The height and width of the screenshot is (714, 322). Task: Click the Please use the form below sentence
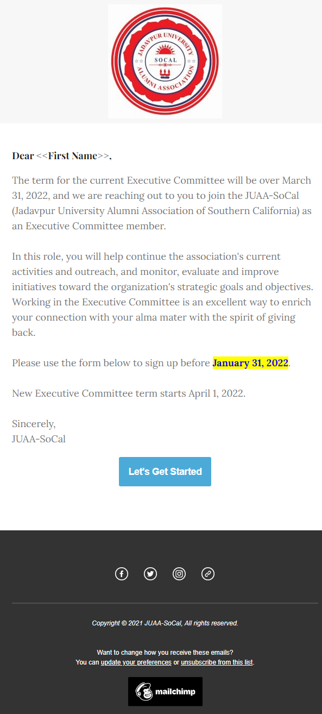click(x=151, y=363)
